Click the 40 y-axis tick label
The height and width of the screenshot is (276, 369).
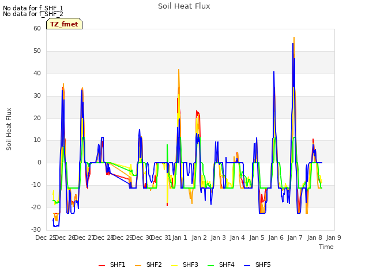click(x=37, y=73)
